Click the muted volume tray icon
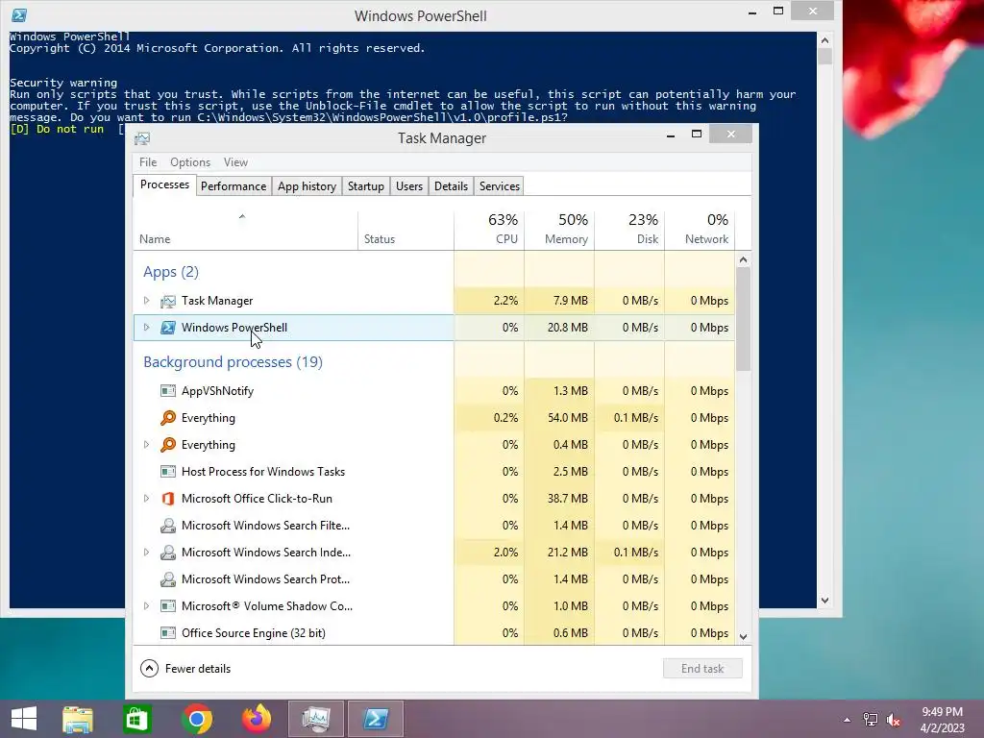Screen dimensions: 984x738 [894, 720]
